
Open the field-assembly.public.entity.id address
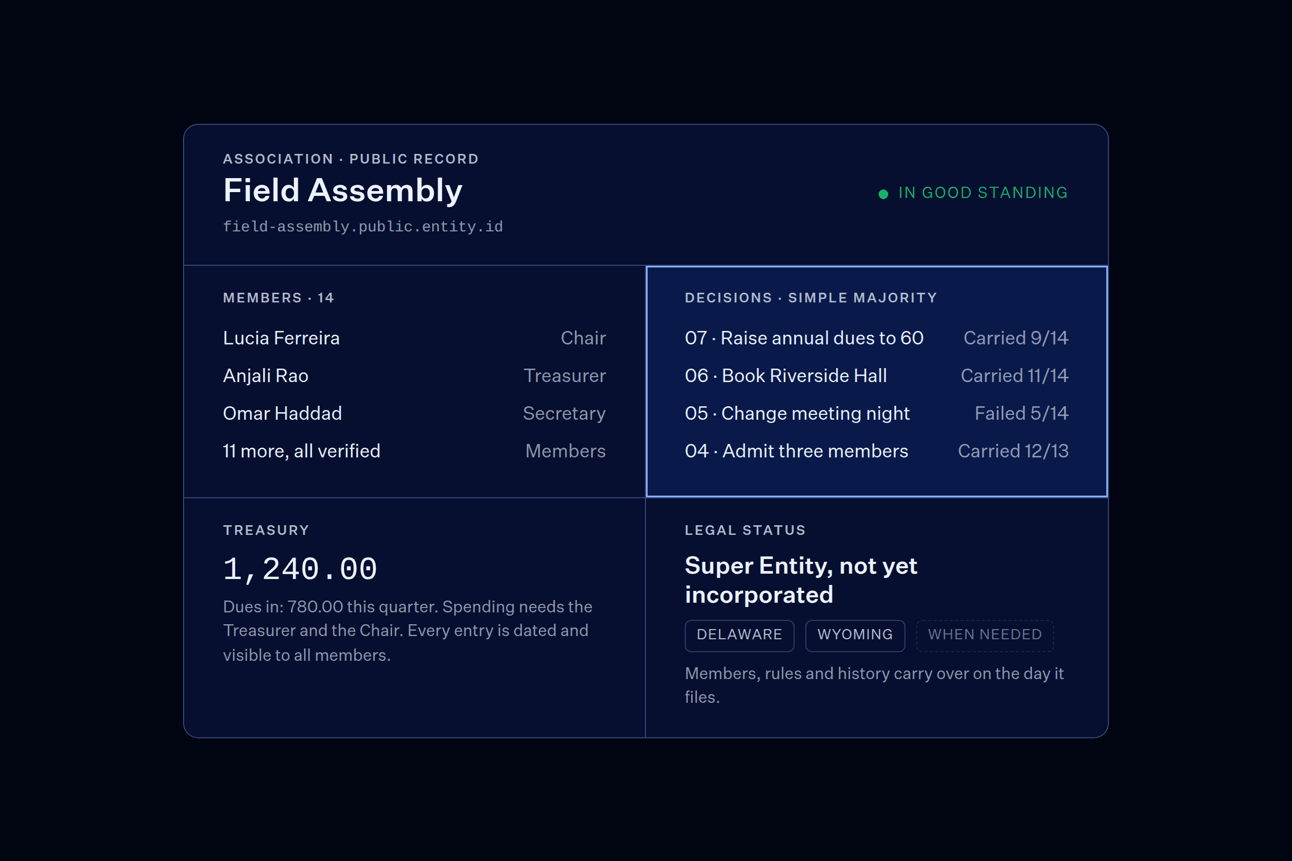click(363, 226)
